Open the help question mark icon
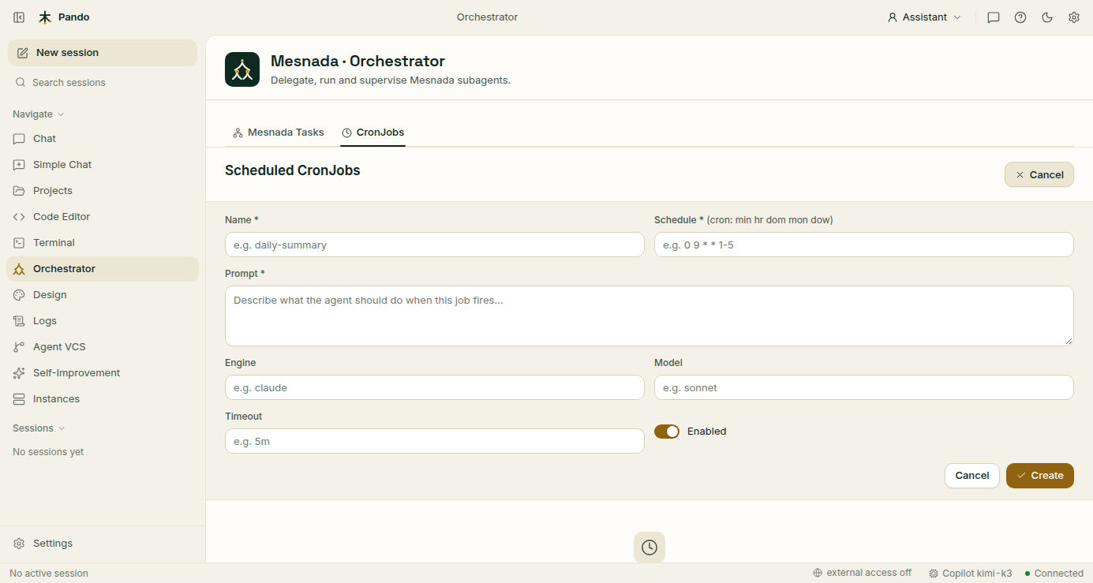The height and width of the screenshot is (583, 1093). [x=1020, y=17]
